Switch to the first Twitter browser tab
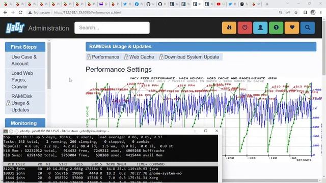The width and height of the screenshot is (326, 183). 127,4
